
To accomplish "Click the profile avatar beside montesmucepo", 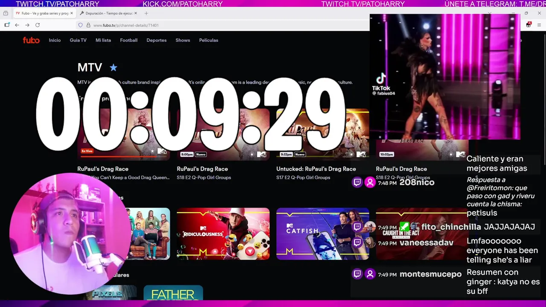I will tap(370, 274).
